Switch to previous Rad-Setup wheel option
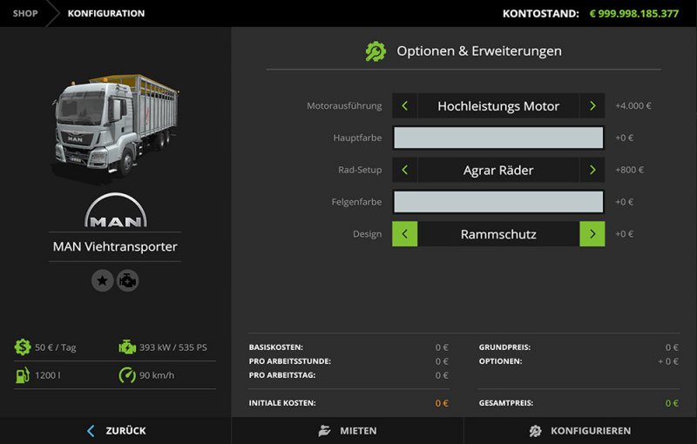Screen dimensions: 697x444 point(405,170)
